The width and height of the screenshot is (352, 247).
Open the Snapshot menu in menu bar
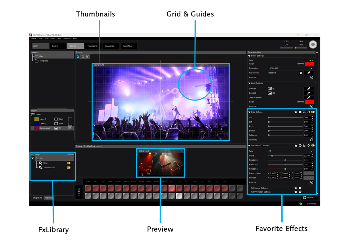[x=67, y=38]
